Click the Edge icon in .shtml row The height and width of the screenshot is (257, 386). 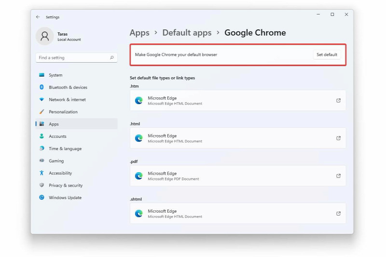pyautogui.click(x=138, y=213)
